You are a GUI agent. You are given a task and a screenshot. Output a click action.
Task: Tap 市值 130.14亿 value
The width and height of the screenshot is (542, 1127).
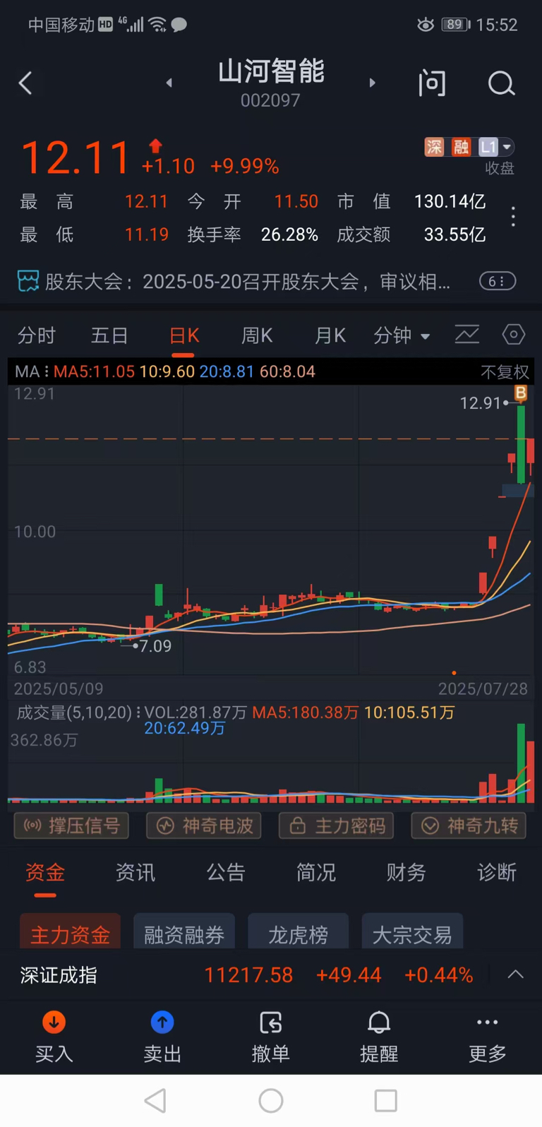(x=450, y=202)
